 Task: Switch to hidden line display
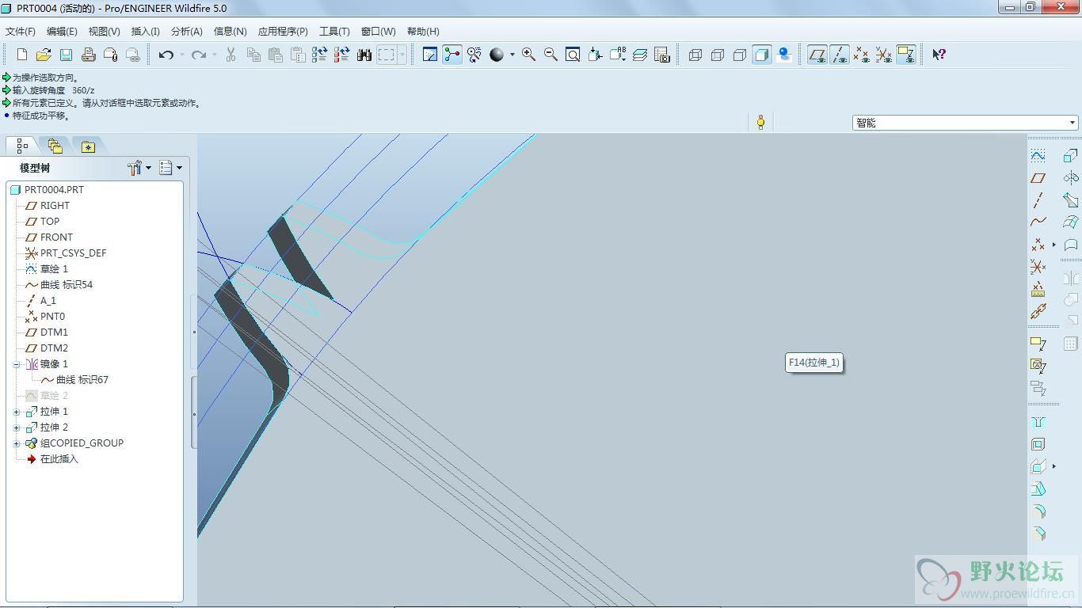tap(718, 55)
